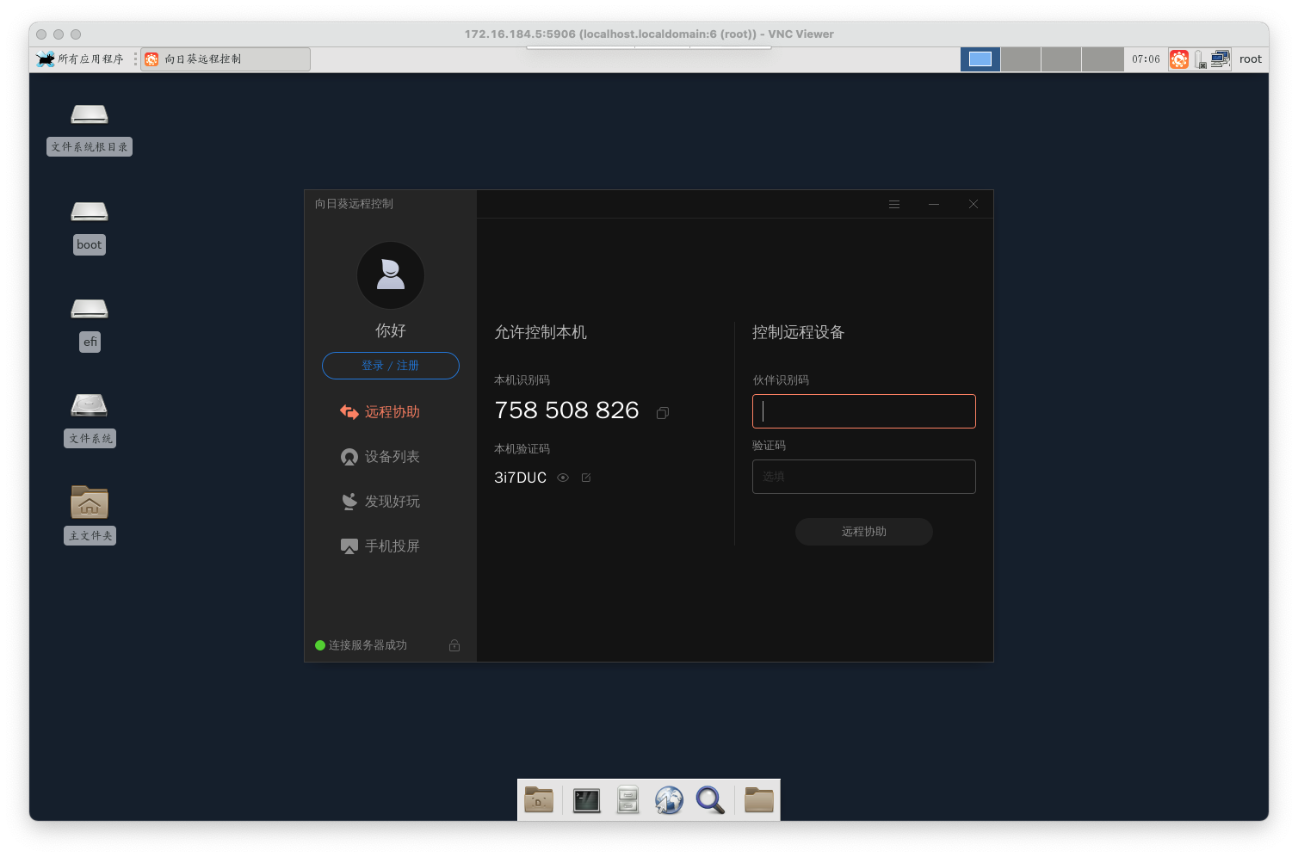Open the 登录 / 注册 login button
This screenshot has width=1298, height=857.
point(391,366)
